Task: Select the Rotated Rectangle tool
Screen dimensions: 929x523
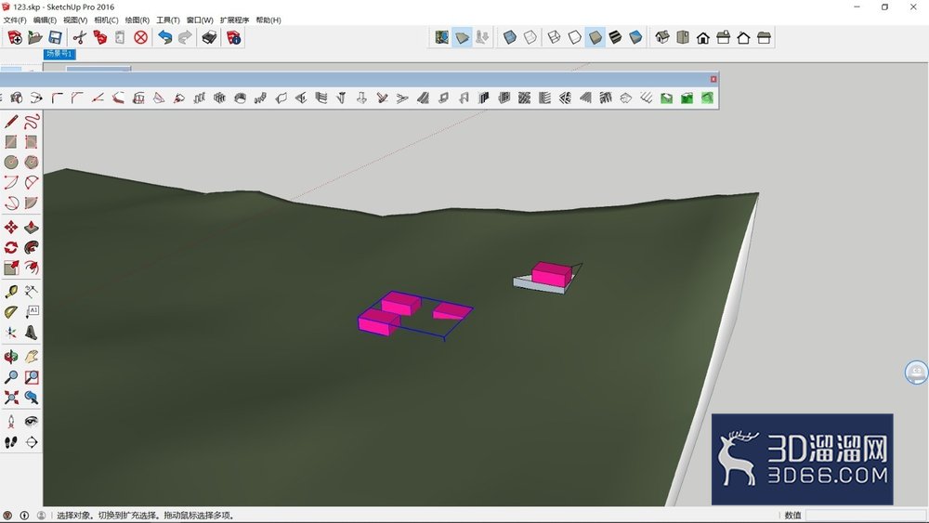Action: (32, 142)
